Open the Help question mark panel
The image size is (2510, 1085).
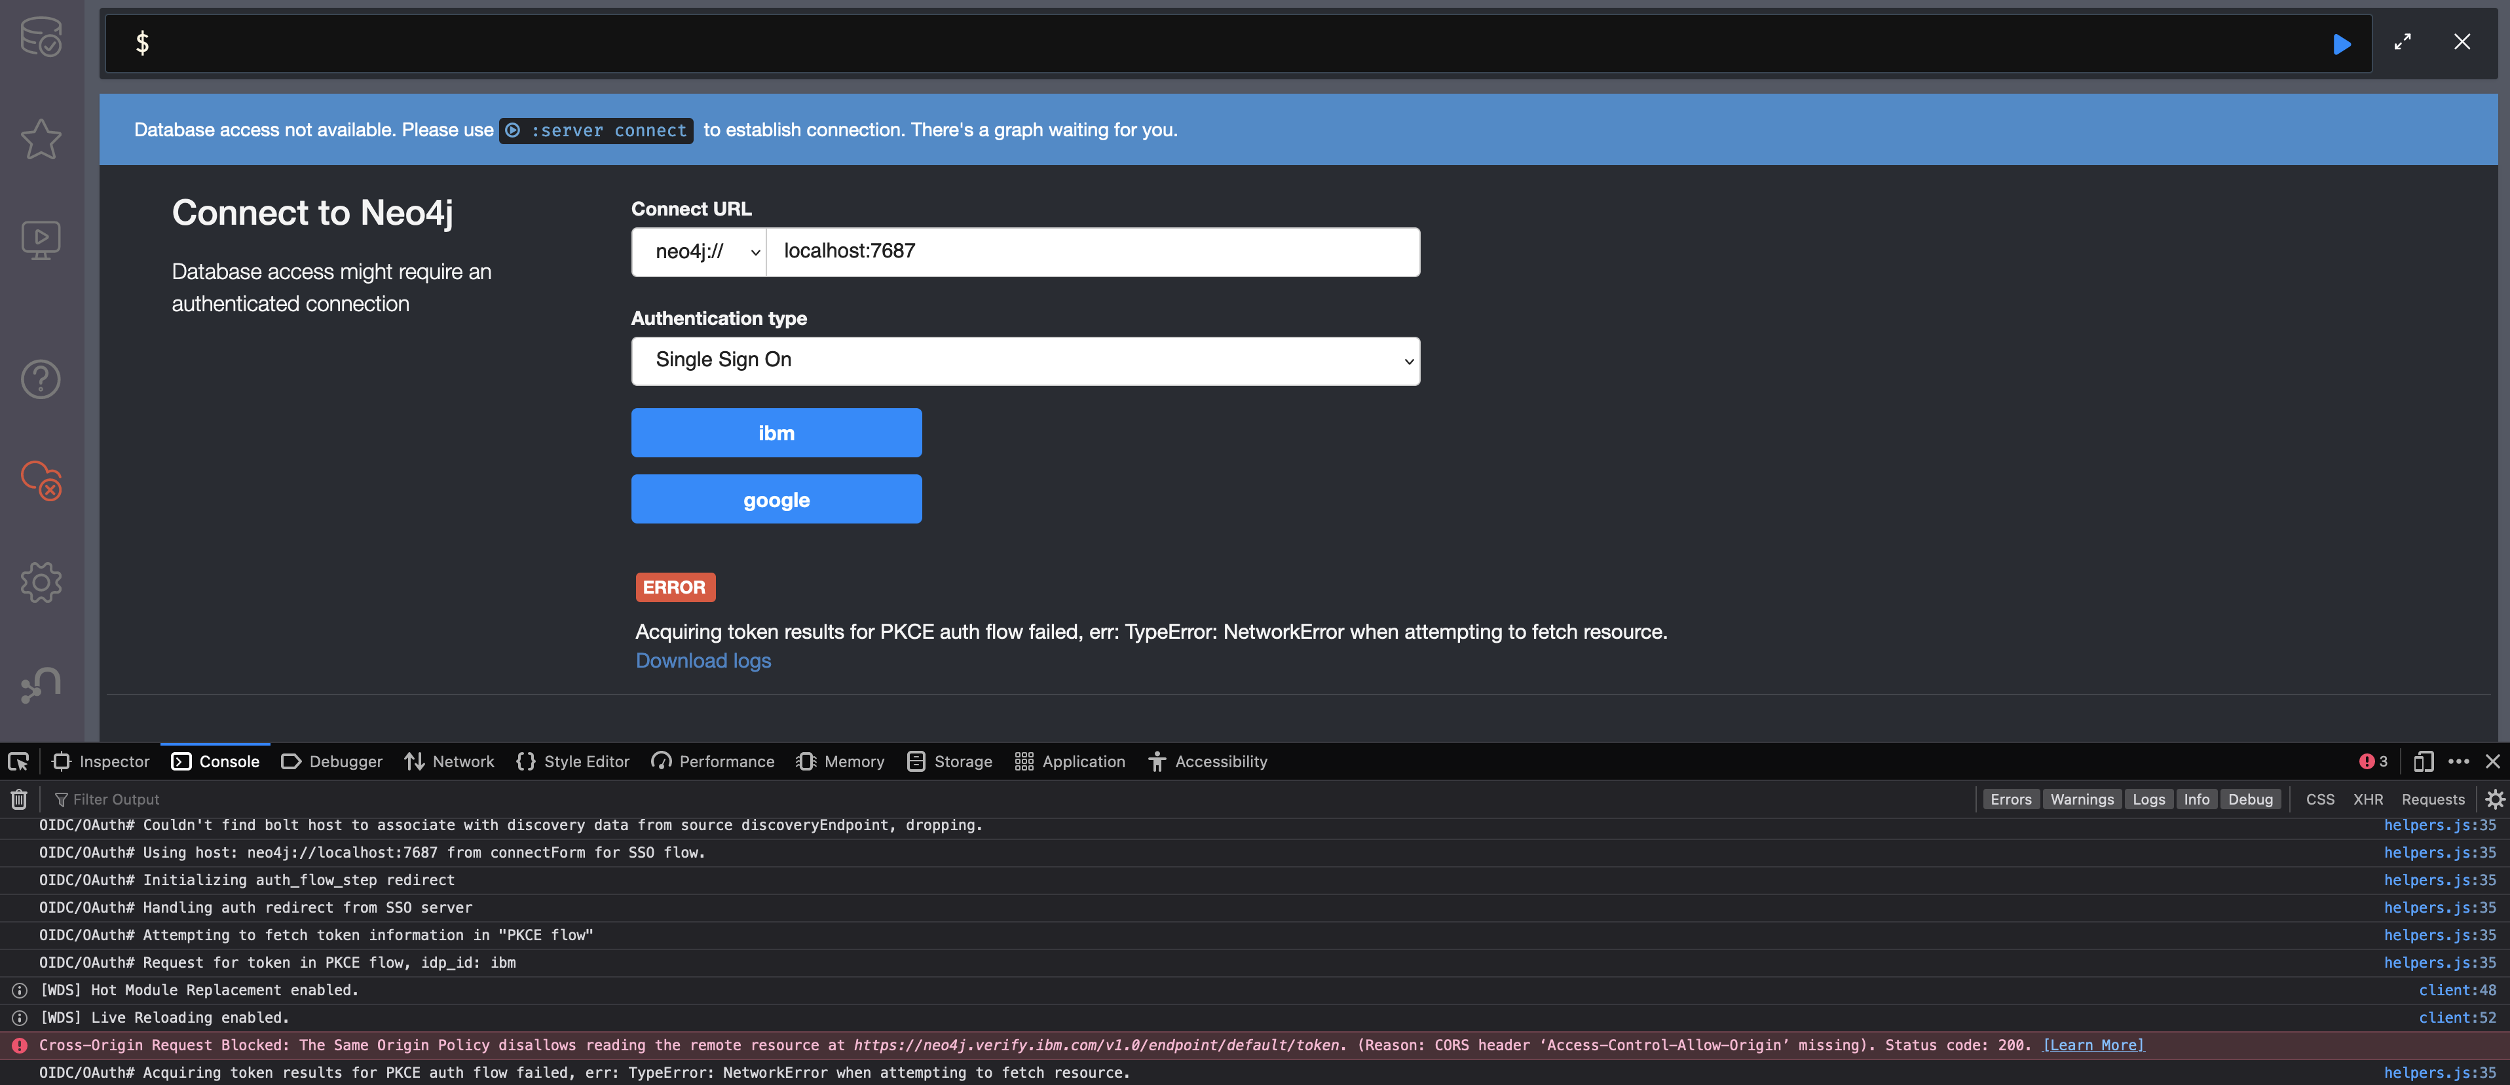point(41,379)
